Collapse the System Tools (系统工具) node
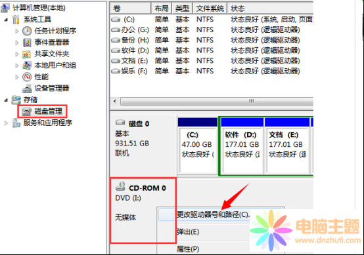This screenshot has width=364, height=255. click(7, 20)
